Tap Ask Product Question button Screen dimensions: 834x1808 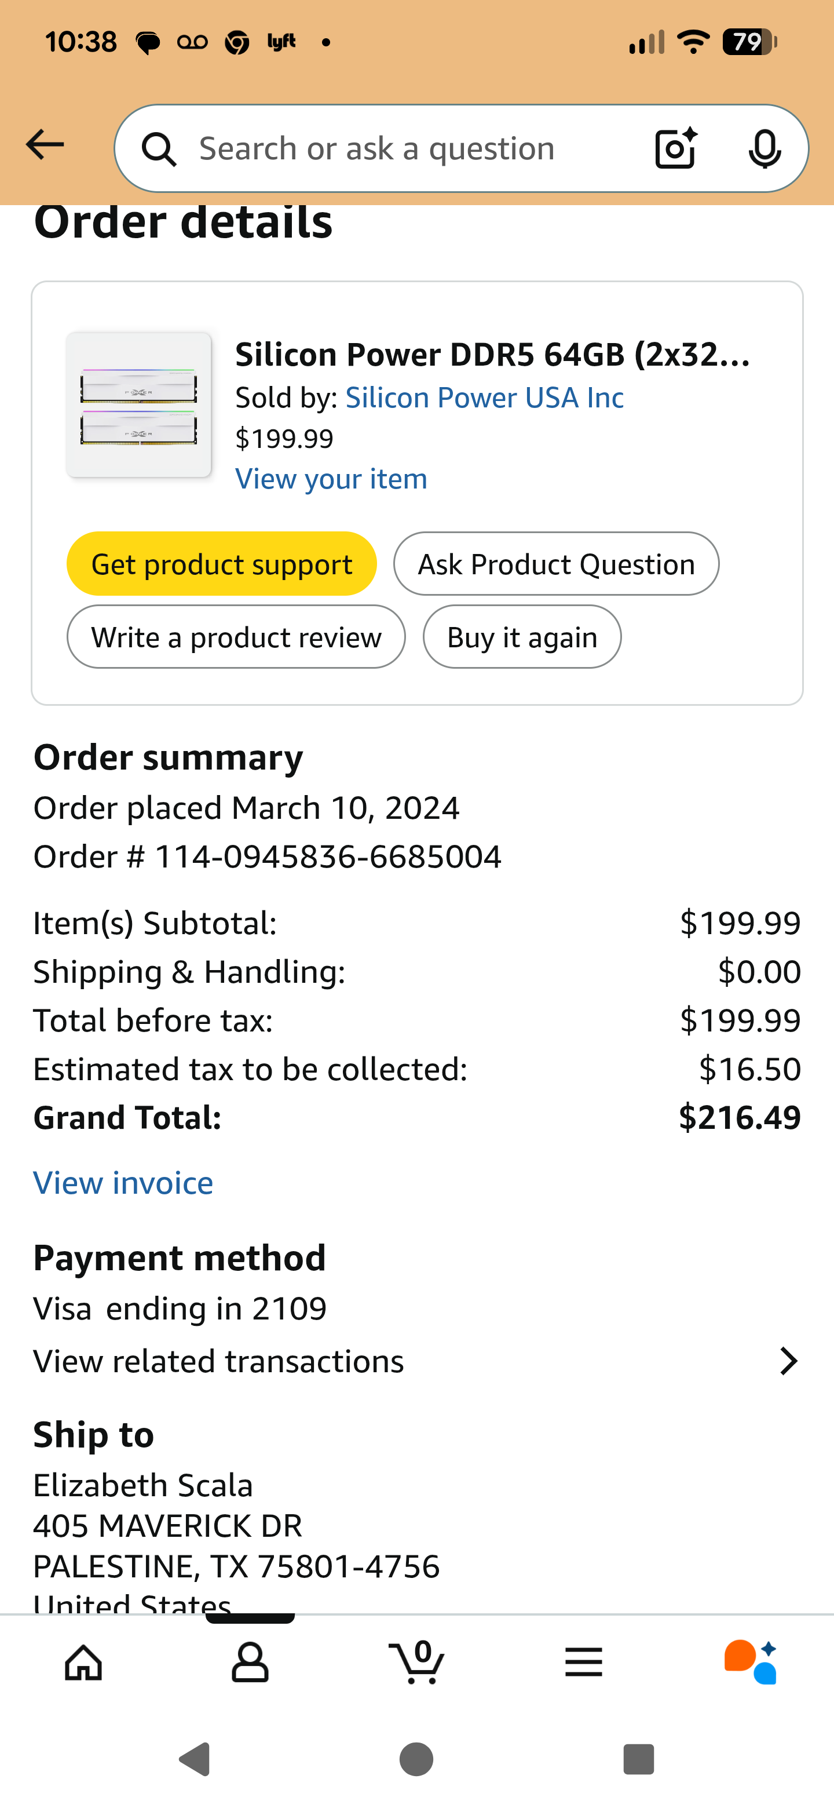coord(556,564)
